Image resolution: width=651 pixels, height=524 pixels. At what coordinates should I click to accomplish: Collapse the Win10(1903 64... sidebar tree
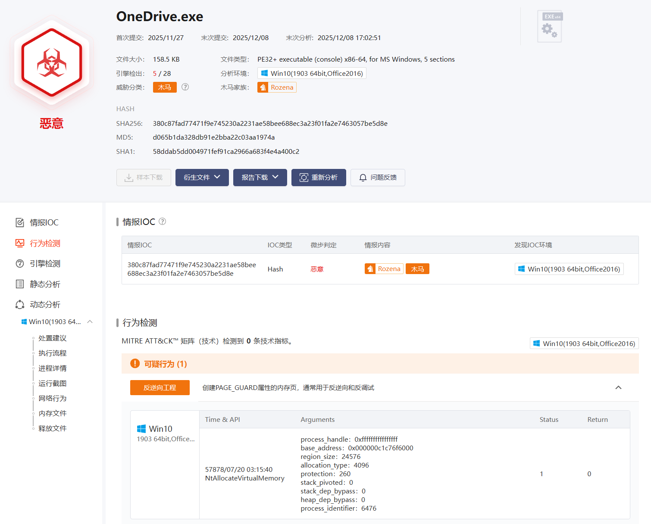[x=90, y=322]
